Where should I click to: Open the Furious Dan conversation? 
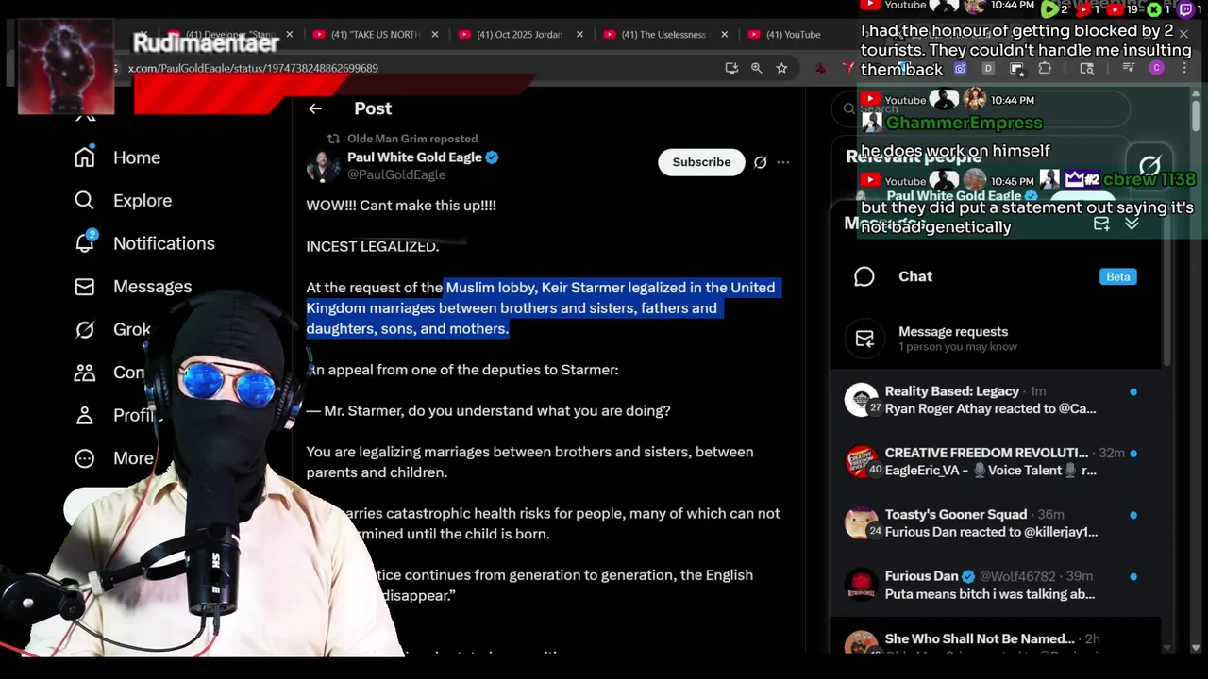pos(996,585)
